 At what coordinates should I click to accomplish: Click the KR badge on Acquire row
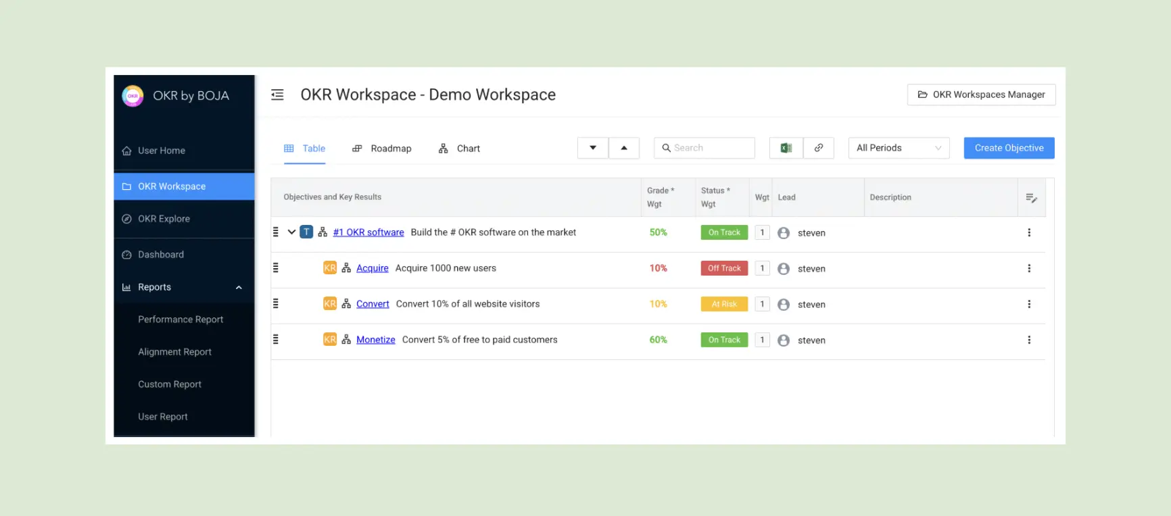pyautogui.click(x=330, y=268)
